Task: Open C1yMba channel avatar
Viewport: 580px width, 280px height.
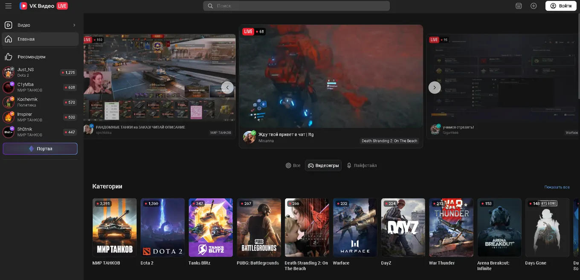Action: (9, 87)
